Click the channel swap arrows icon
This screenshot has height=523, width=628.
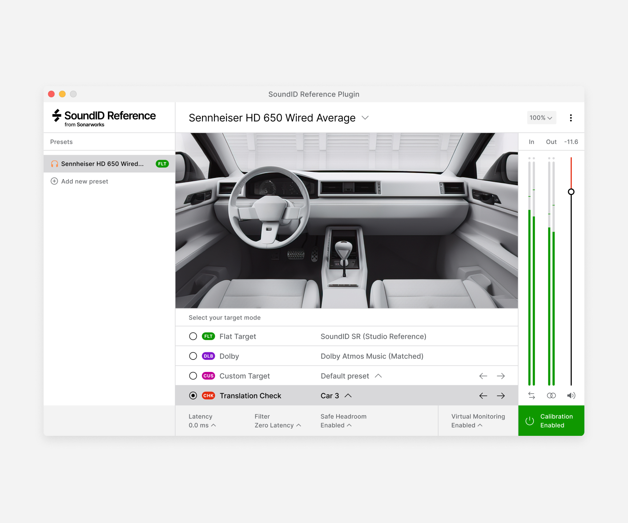point(531,396)
